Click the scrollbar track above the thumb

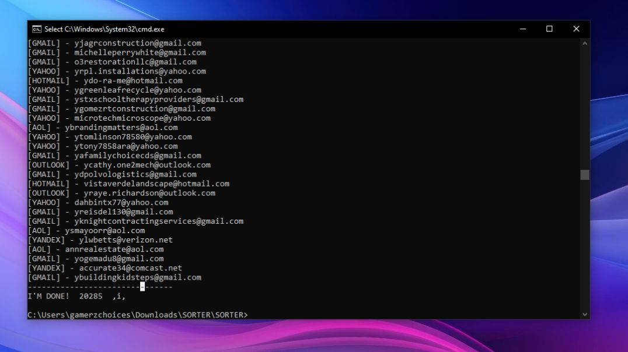(585, 105)
